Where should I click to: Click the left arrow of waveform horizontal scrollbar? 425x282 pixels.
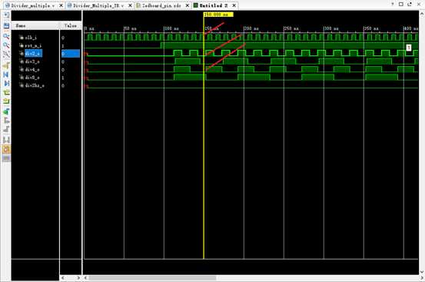(x=85, y=277)
